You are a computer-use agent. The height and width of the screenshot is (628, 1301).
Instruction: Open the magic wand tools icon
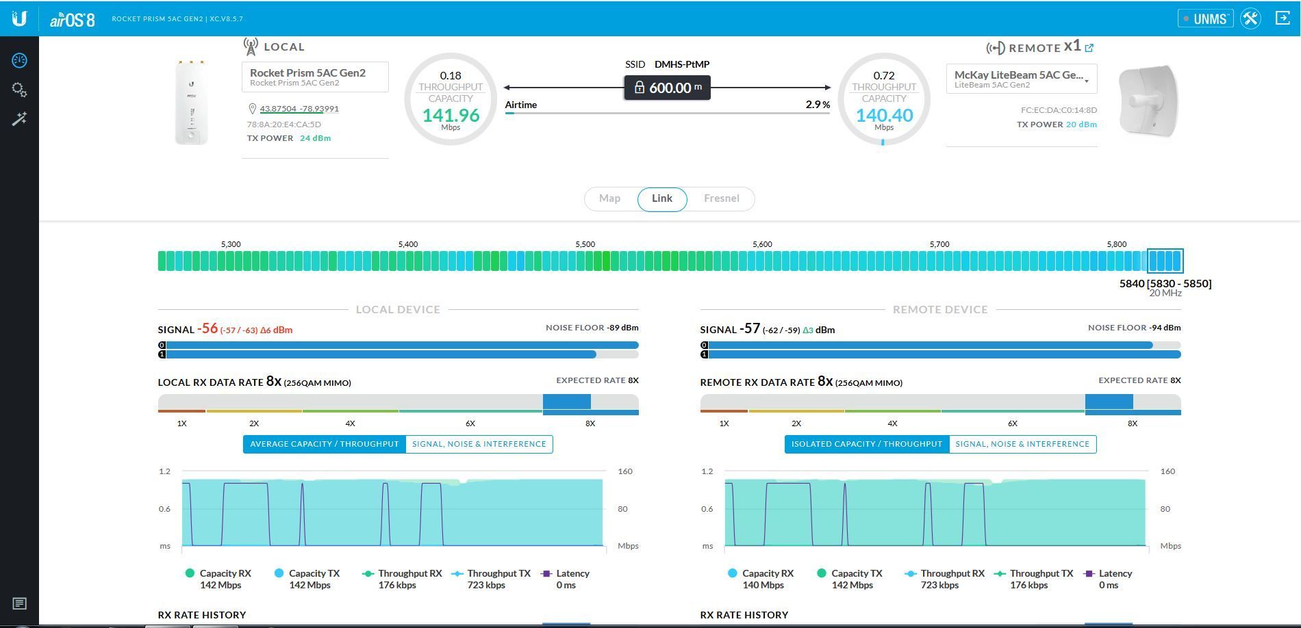tap(20, 119)
